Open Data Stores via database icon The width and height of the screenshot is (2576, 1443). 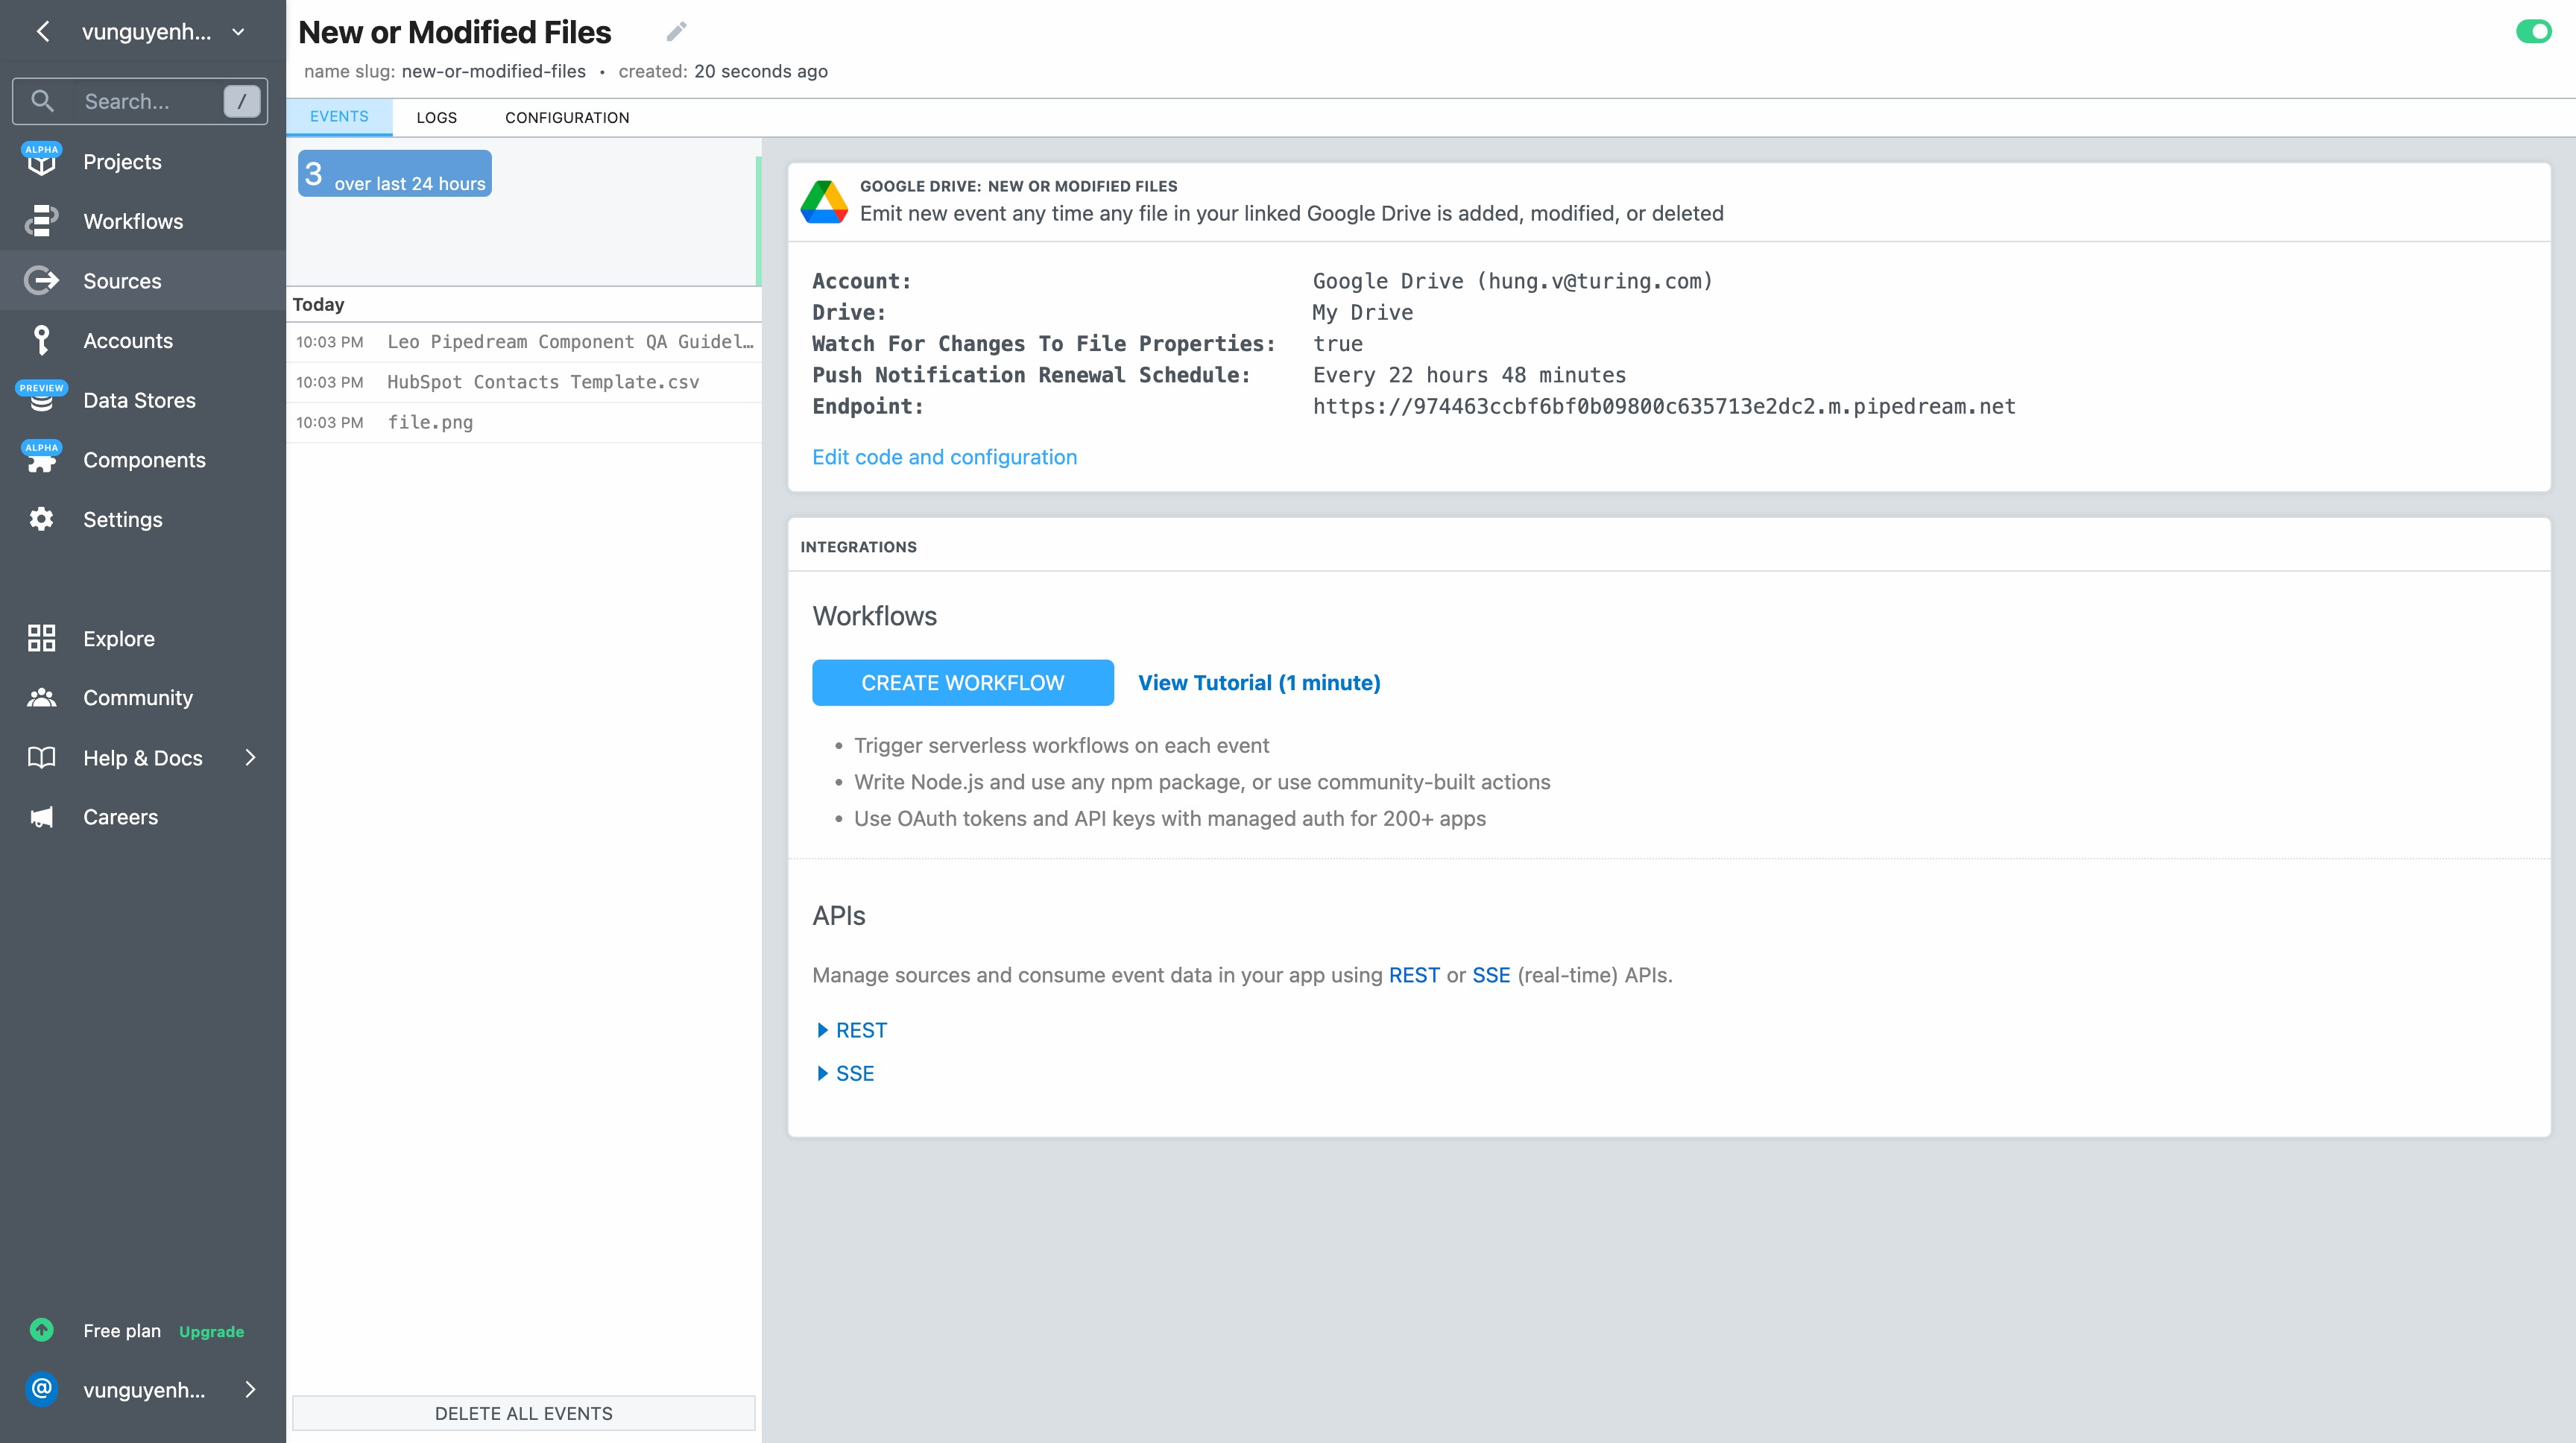tap(41, 400)
